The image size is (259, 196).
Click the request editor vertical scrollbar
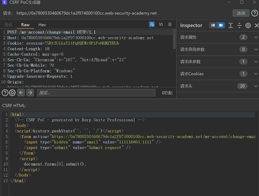(x=174, y=39)
